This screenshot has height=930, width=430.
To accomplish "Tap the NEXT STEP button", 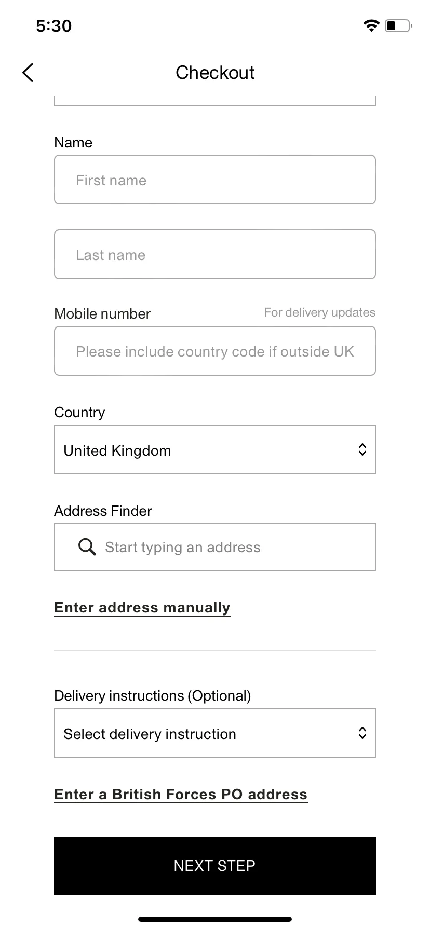I will point(215,866).
